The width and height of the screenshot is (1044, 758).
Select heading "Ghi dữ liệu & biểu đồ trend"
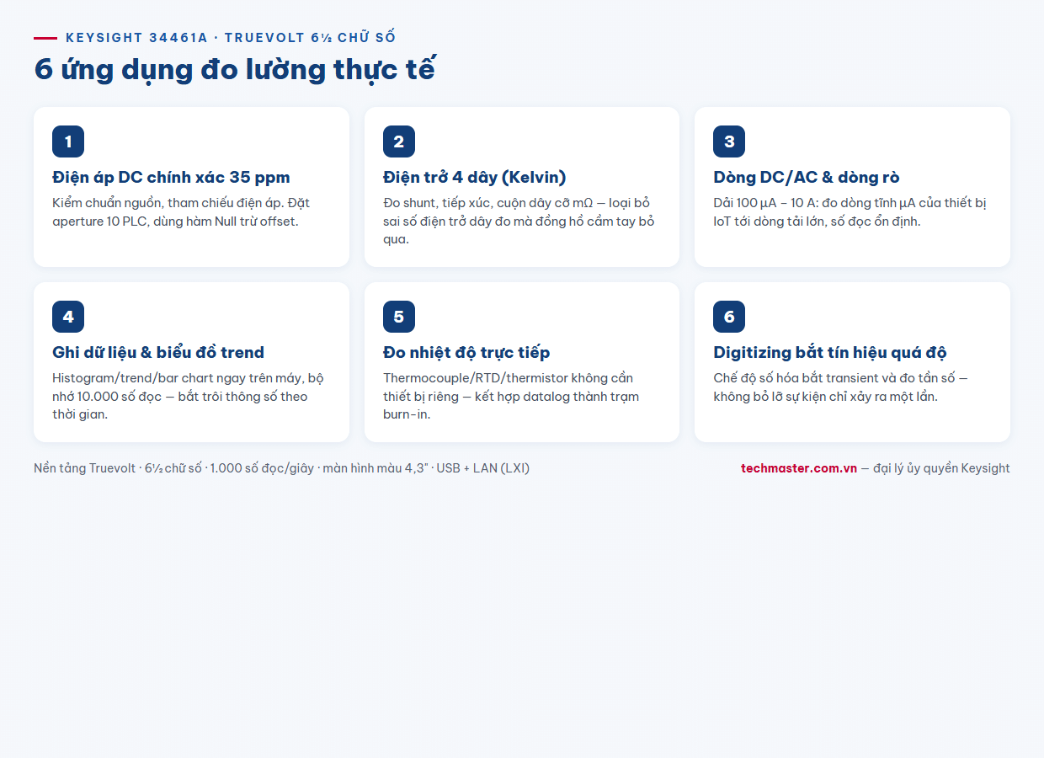click(x=158, y=353)
